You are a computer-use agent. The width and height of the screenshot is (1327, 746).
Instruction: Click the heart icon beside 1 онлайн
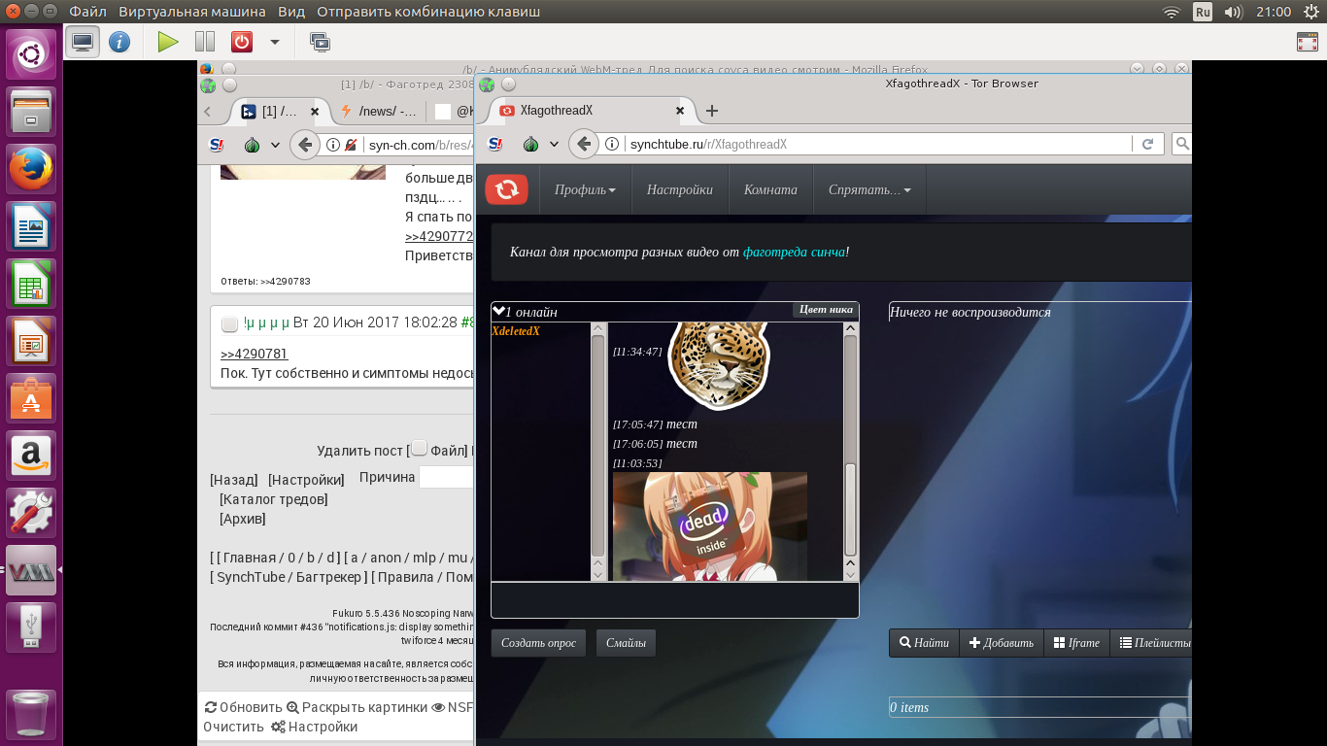point(498,311)
